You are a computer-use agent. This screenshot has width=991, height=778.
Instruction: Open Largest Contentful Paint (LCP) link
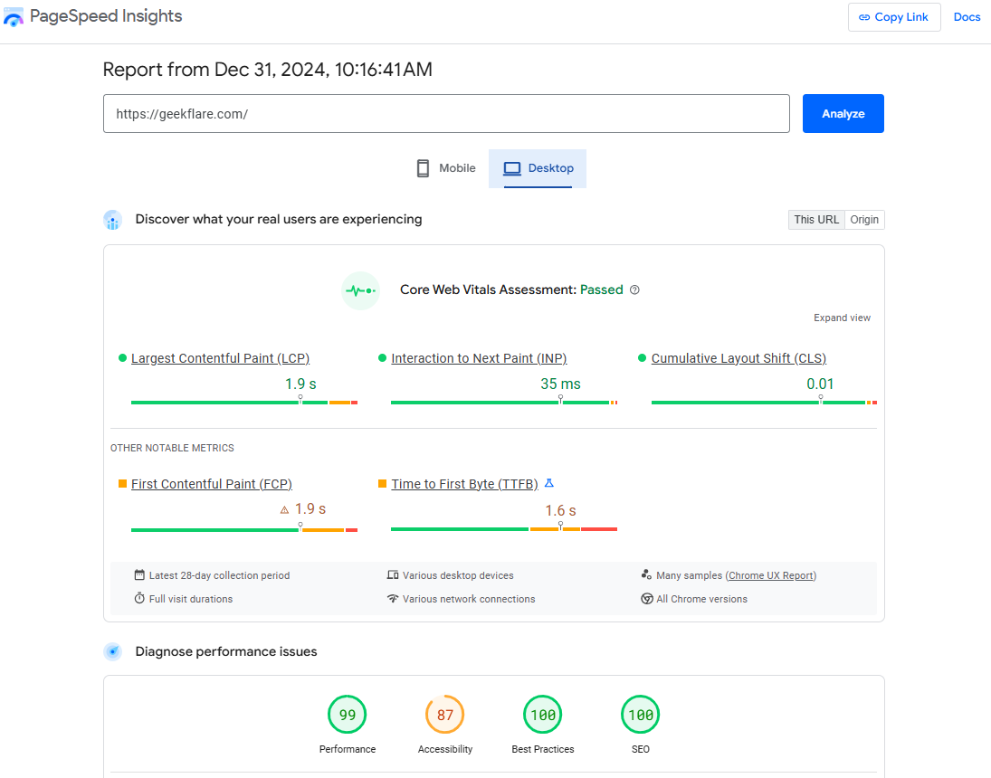221,358
